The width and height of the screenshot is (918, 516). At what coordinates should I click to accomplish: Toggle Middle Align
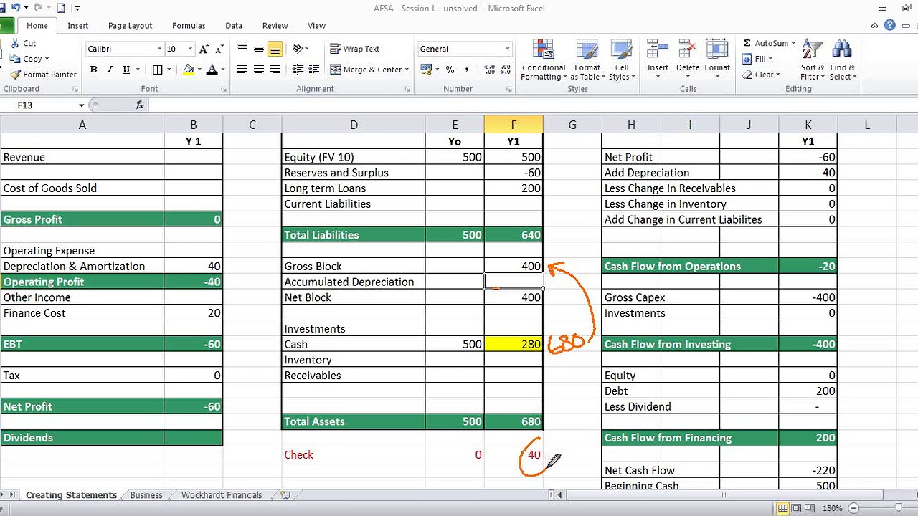(258, 49)
